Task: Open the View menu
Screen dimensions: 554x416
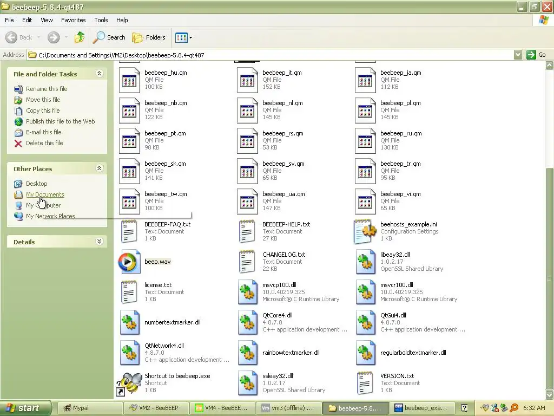Action: [47, 20]
